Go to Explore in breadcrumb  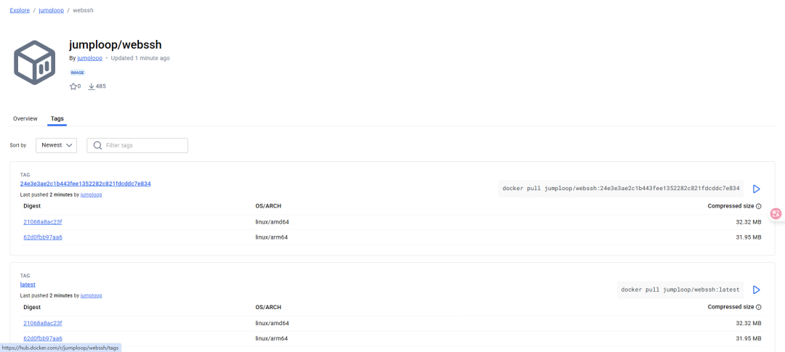20,10
